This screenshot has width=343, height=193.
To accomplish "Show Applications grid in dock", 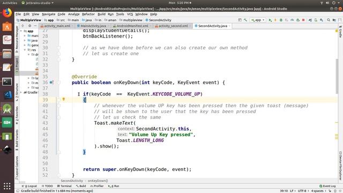I will [7, 186].
